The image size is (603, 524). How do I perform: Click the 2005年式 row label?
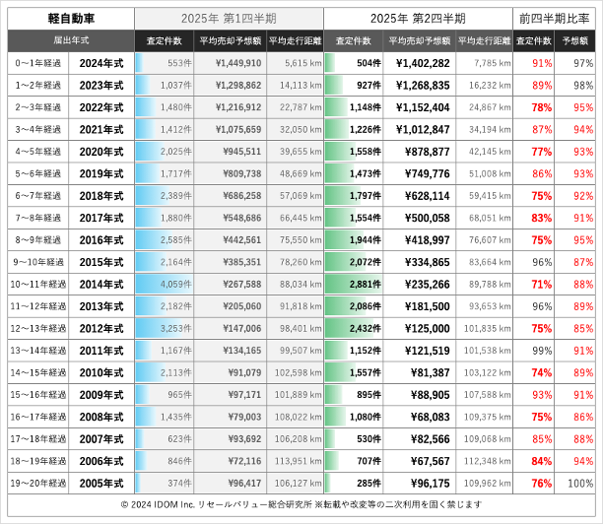(101, 484)
